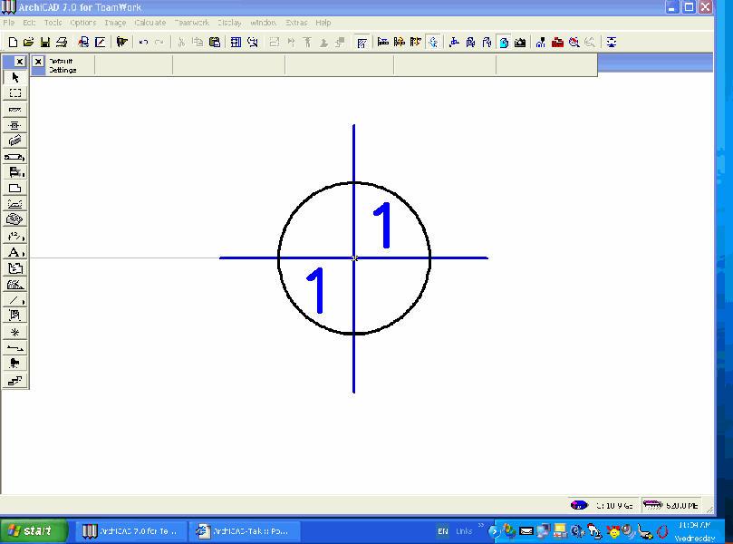Select the Camera tool
The width and height of the screenshot is (733, 544).
pyautogui.click(x=14, y=364)
